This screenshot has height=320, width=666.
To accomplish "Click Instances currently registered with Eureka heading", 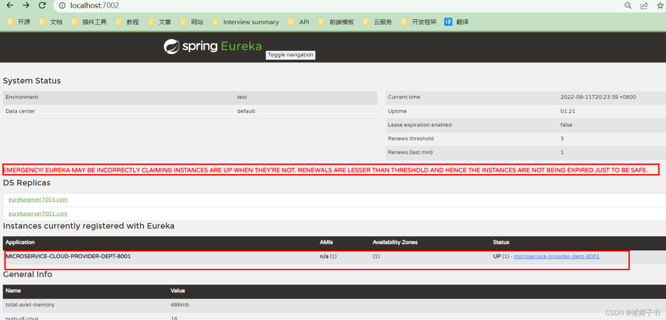I will tap(89, 226).
